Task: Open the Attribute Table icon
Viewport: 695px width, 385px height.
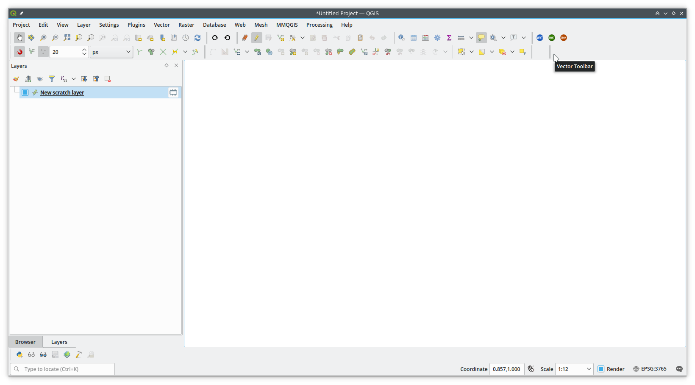Action: click(414, 38)
